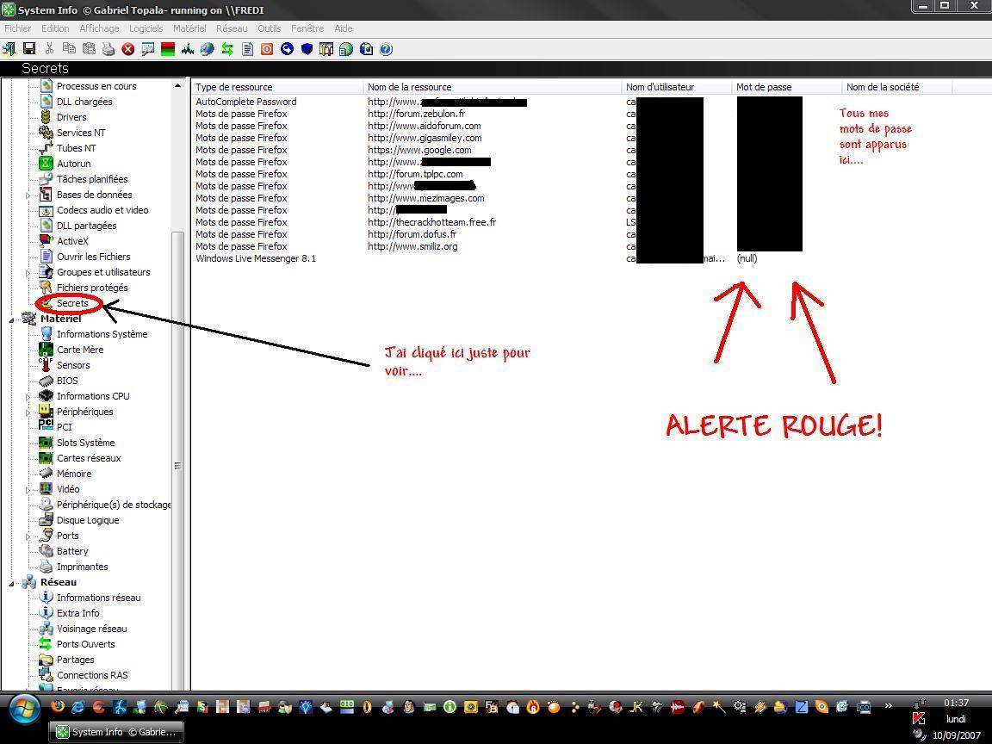Click the System Info taskbar button
Screen dimensions: 992x744
click(x=116, y=732)
